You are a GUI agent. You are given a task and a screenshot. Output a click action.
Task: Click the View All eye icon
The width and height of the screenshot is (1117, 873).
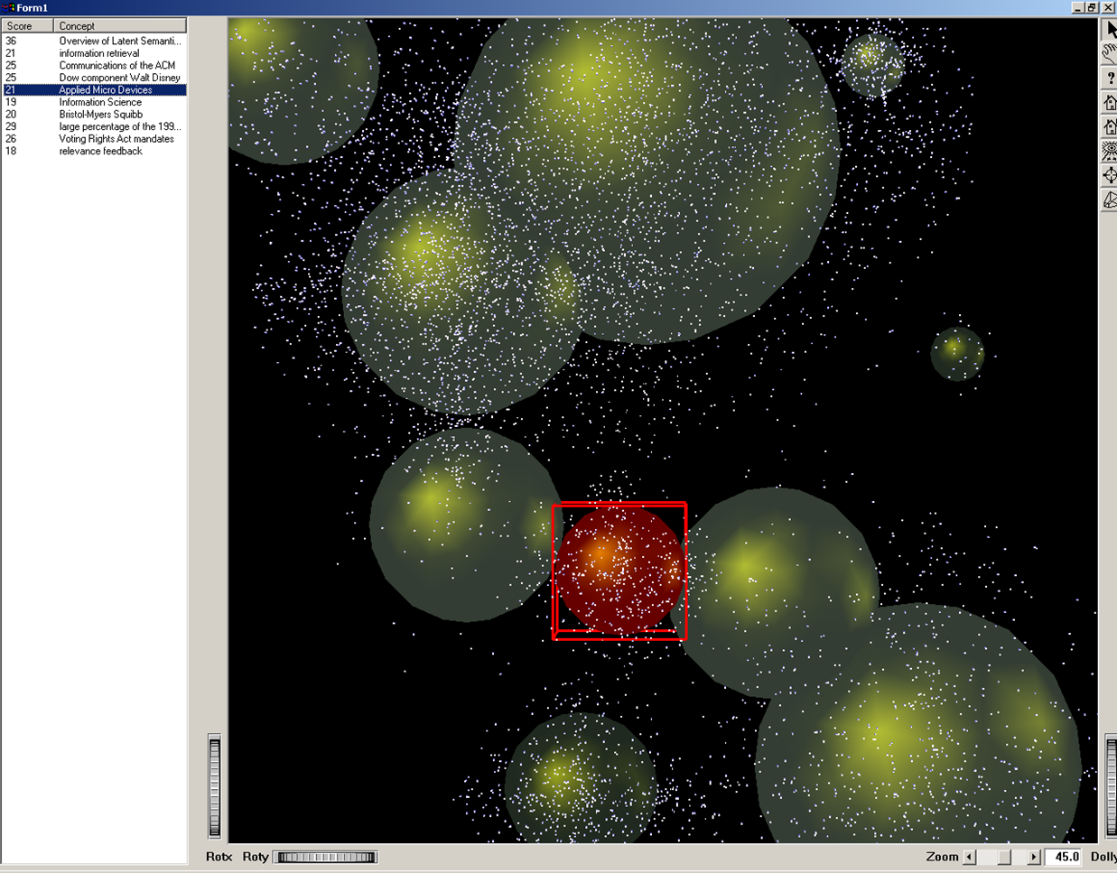1110,152
